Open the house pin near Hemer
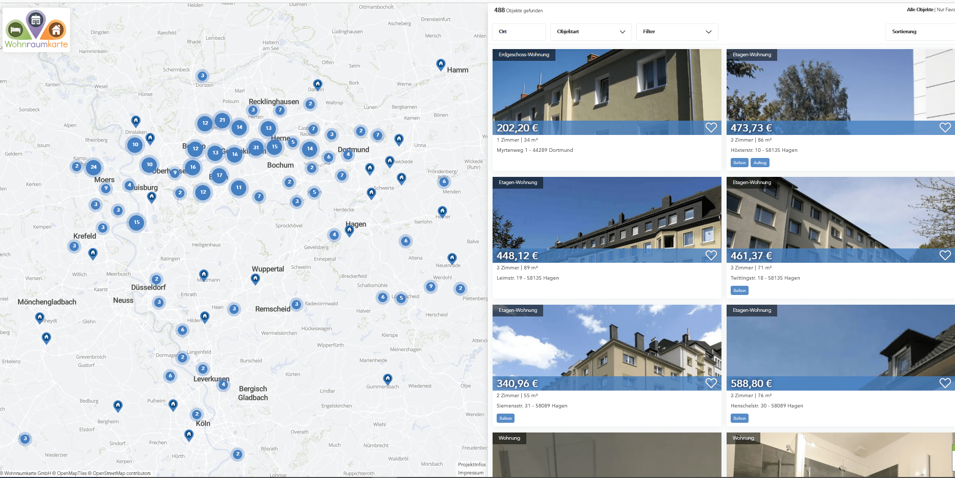Screen dimensions: 955x478 pos(442,212)
